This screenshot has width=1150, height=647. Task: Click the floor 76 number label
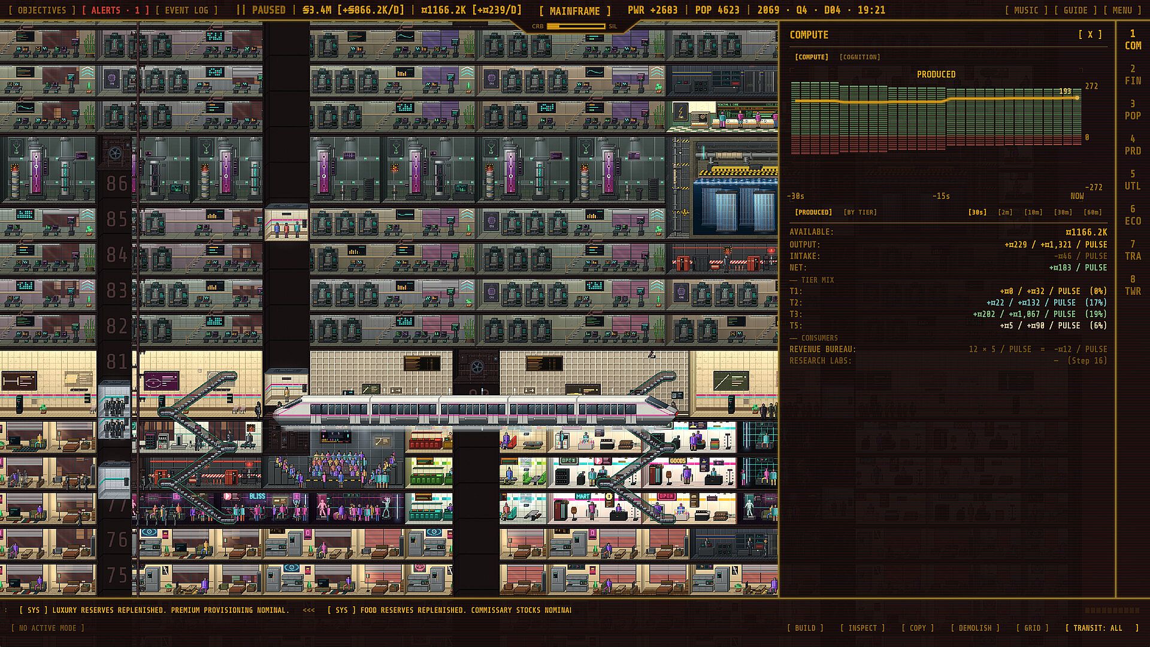pos(117,540)
